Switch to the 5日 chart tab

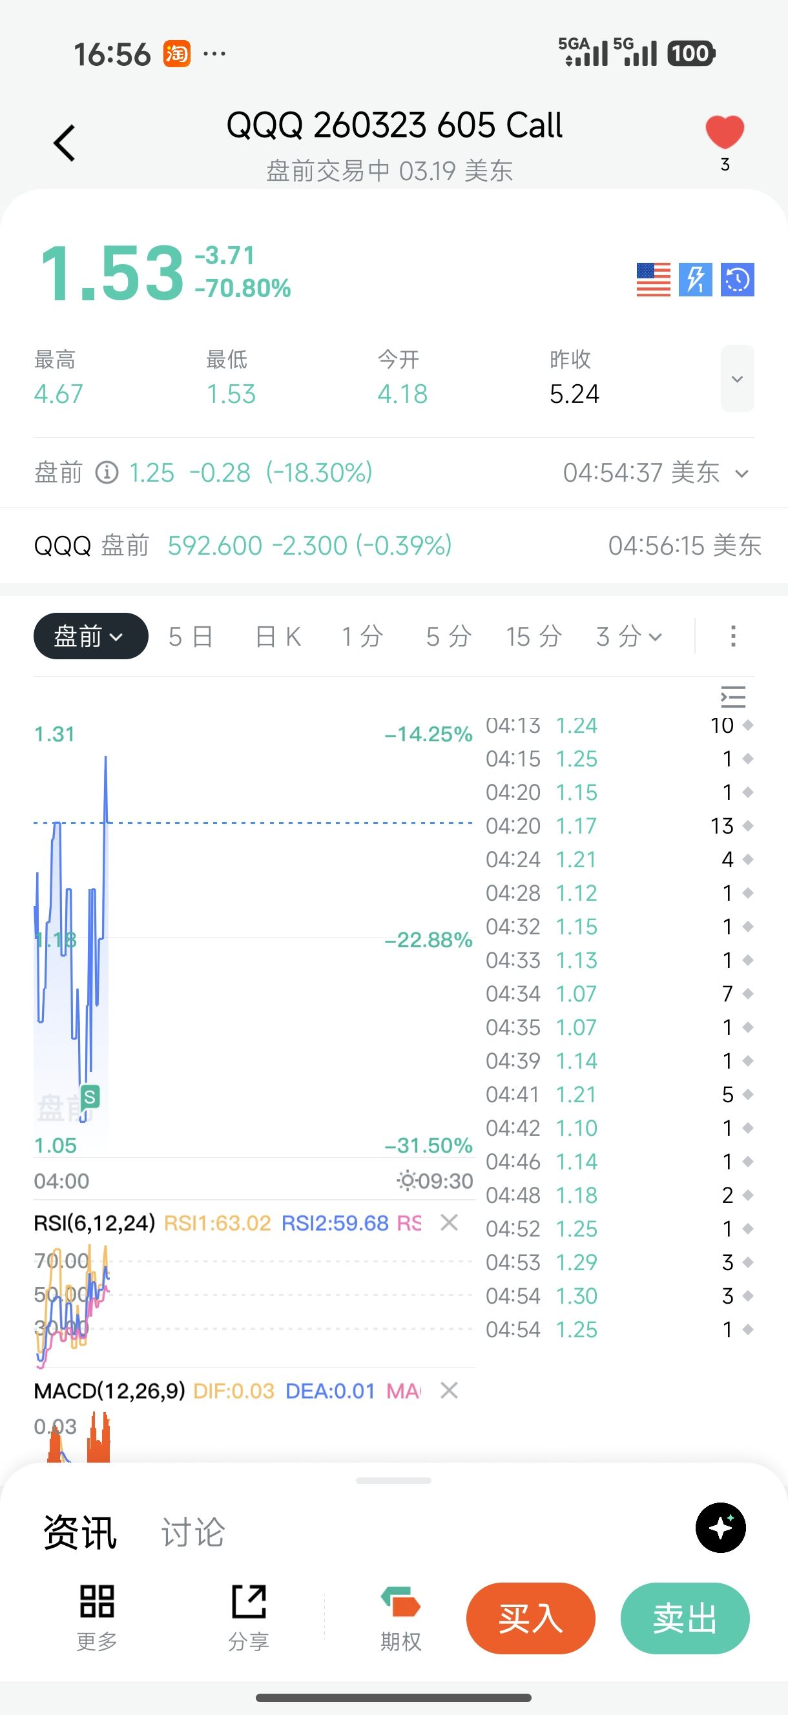[191, 637]
